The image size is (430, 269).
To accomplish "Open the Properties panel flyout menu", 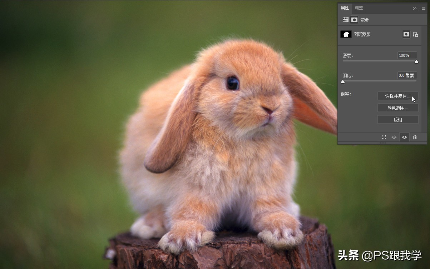I will (424, 8).
